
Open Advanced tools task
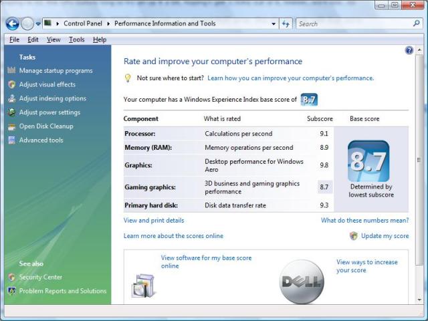tap(41, 140)
